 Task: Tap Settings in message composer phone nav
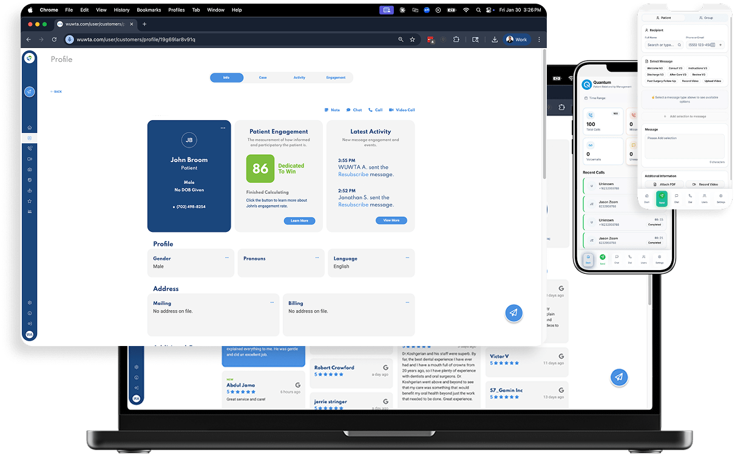click(x=720, y=199)
